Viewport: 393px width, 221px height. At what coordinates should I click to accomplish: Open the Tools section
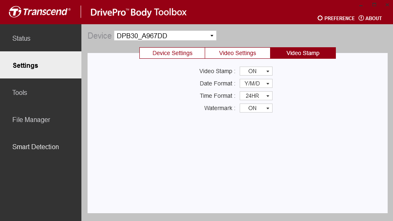pos(41,92)
